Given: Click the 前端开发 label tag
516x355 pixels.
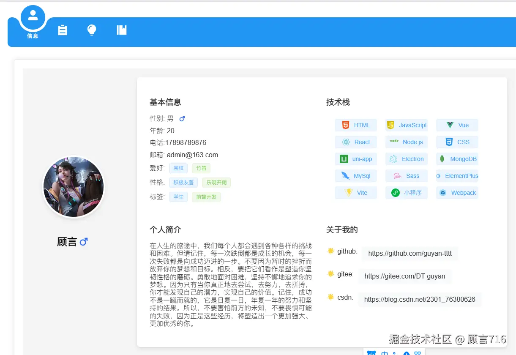Looking at the screenshot, I should (x=206, y=197).
